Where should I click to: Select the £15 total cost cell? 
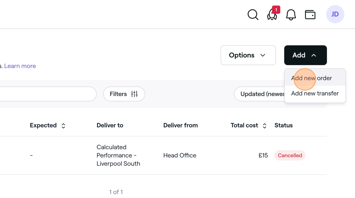[x=263, y=156]
